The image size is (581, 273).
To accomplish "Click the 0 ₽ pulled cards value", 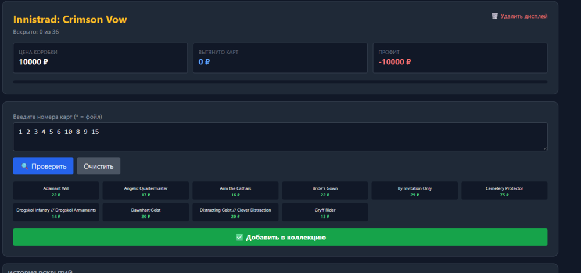I will [x=204, y=62].
